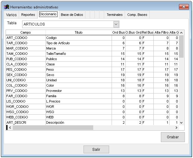Open the Reportes tab
This screenshot has width=193, height=158.
(x=28, y=15)
